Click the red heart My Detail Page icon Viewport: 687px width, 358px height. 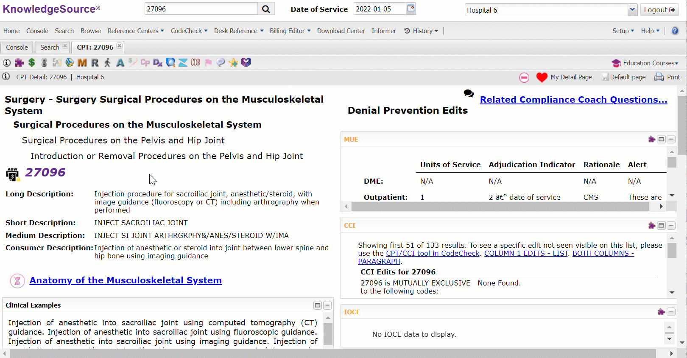(x=542, y=77)
